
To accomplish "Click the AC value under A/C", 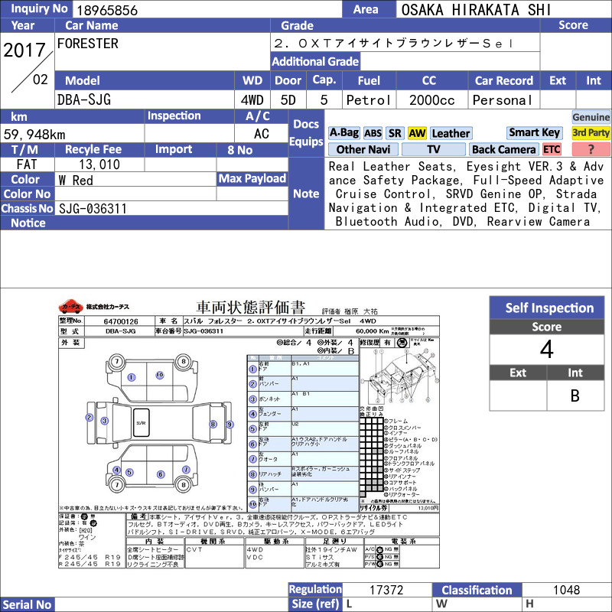I will 261,133.
